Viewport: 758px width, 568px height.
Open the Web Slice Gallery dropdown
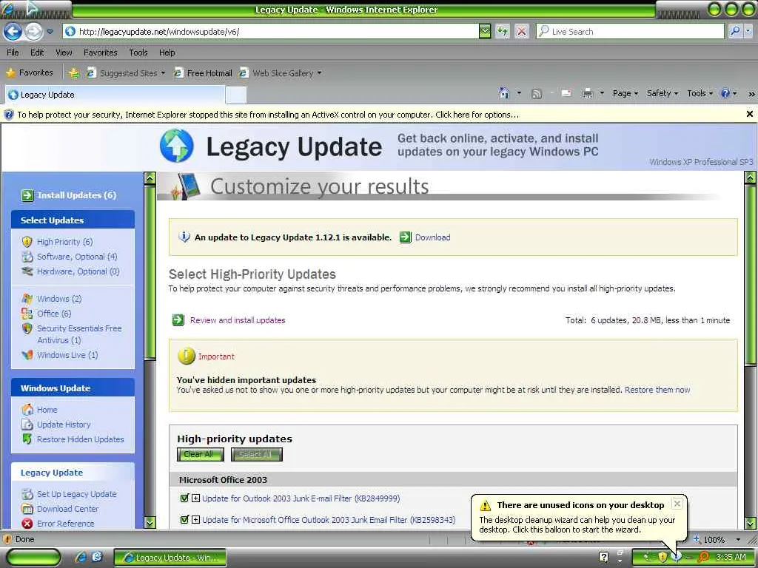coord(319,73)
